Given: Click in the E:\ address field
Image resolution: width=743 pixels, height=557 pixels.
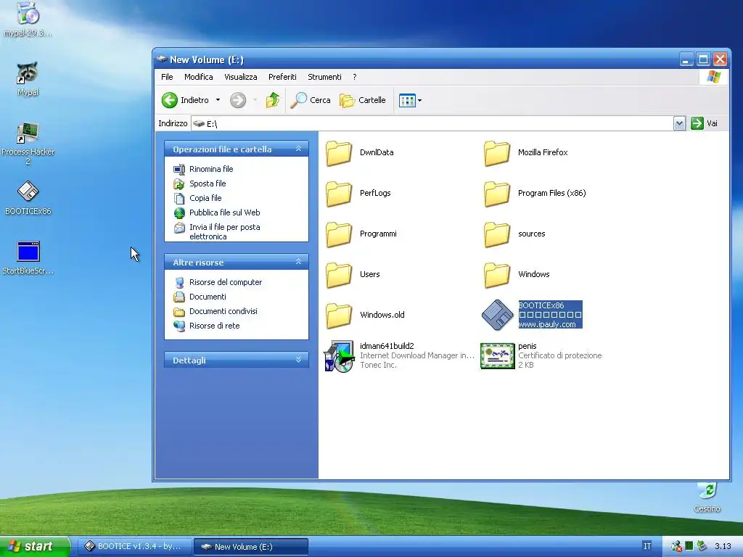Looking at the screenshot, I should point(432,123).
